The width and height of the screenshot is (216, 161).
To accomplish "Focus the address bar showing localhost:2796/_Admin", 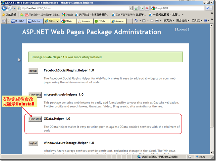I will pos(73,8).
